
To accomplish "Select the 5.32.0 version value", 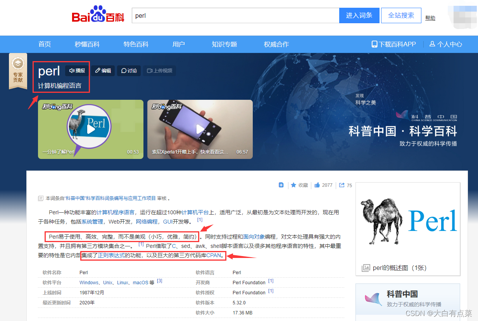I will coord(239,303).
